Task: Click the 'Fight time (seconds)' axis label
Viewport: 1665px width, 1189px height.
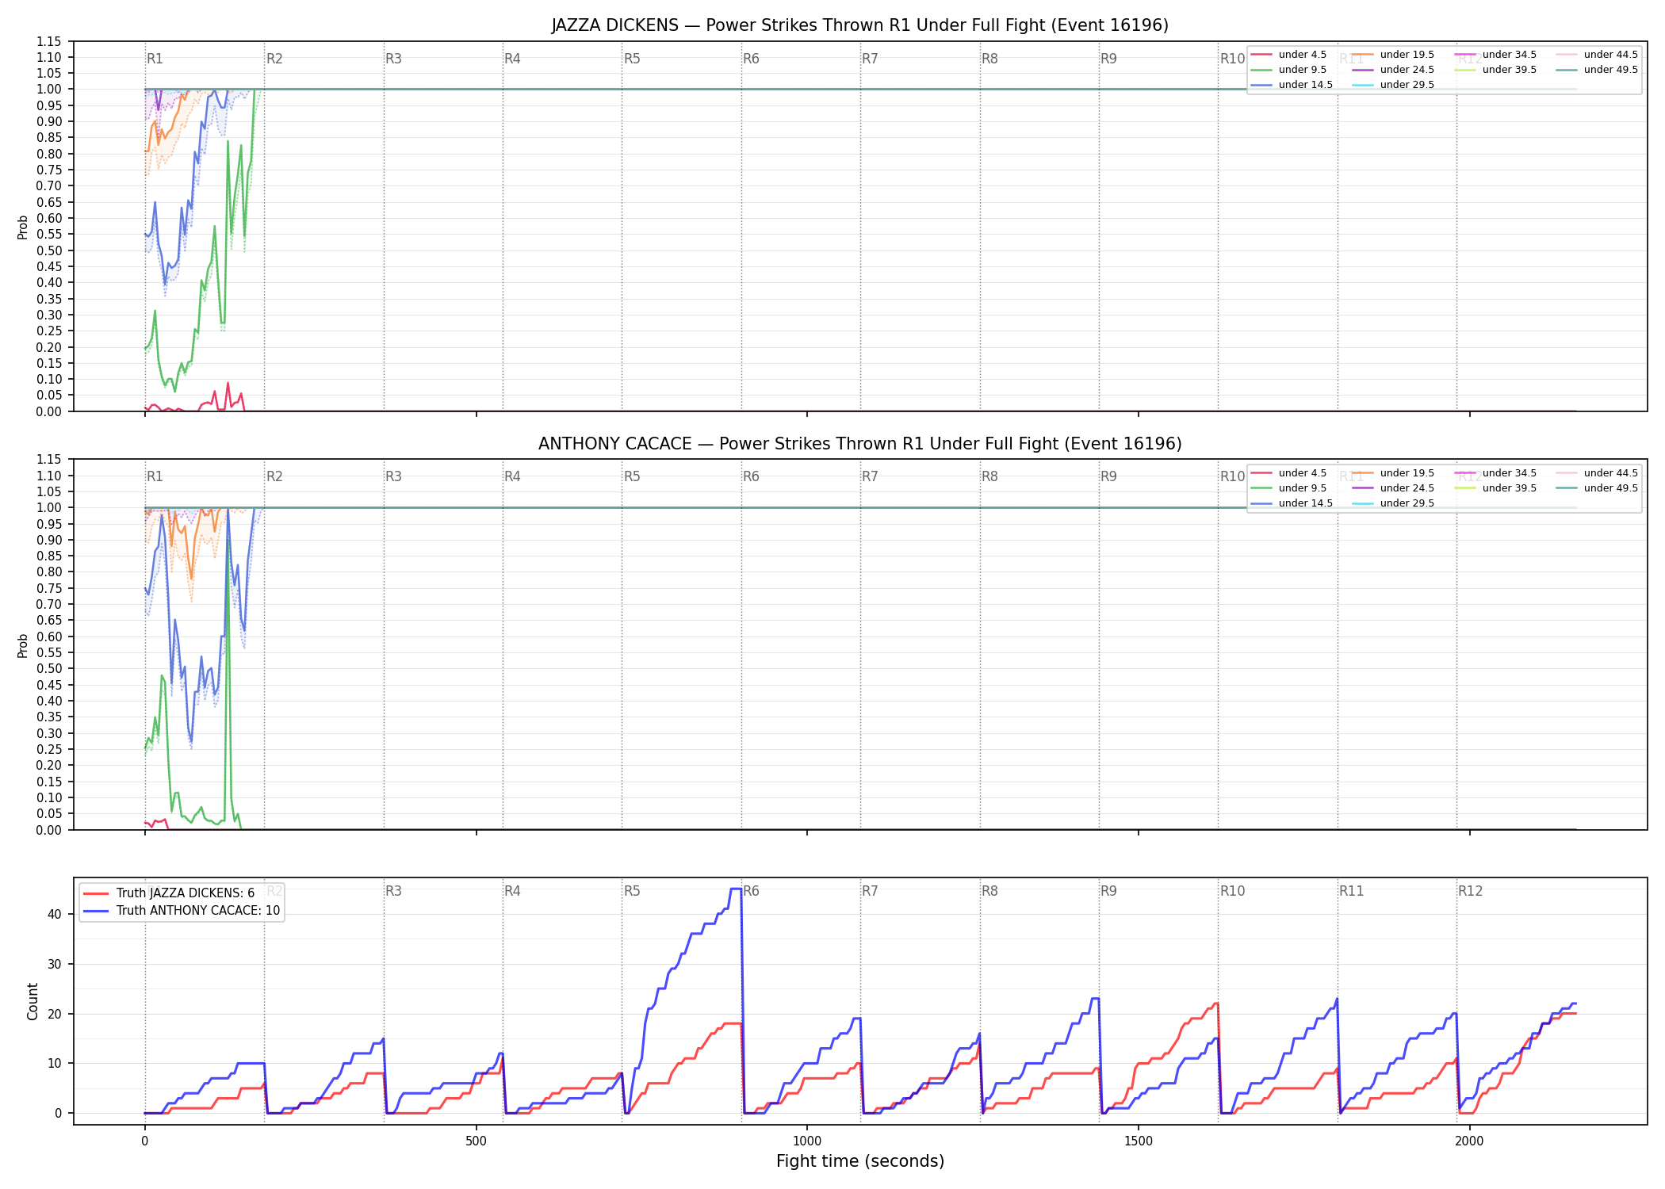Action: point(860,1161)
